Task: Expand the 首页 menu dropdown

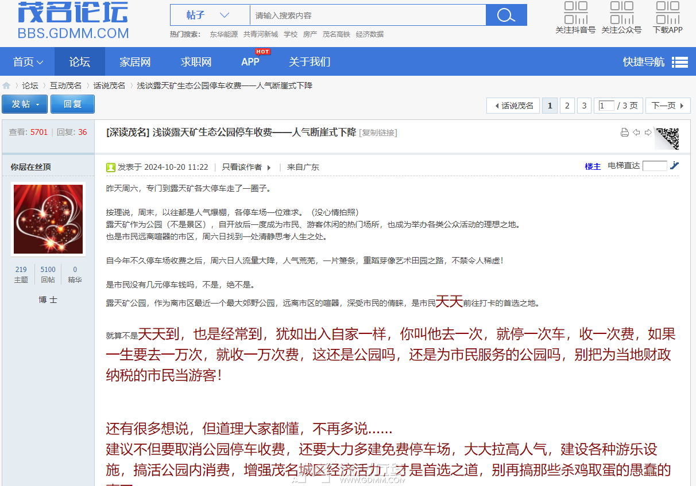Action: 28,62
